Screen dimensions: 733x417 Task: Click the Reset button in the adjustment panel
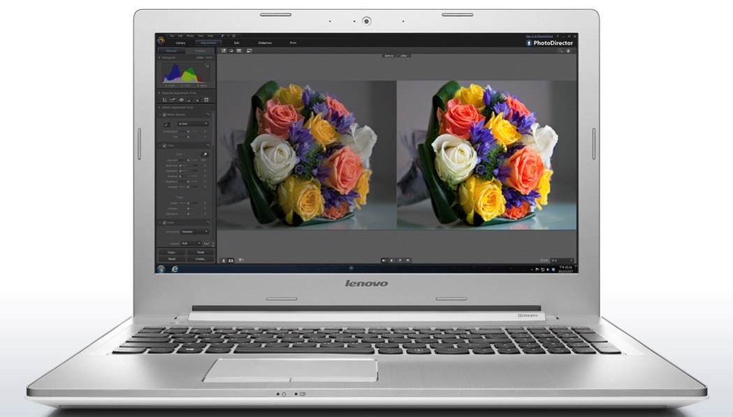173,258
